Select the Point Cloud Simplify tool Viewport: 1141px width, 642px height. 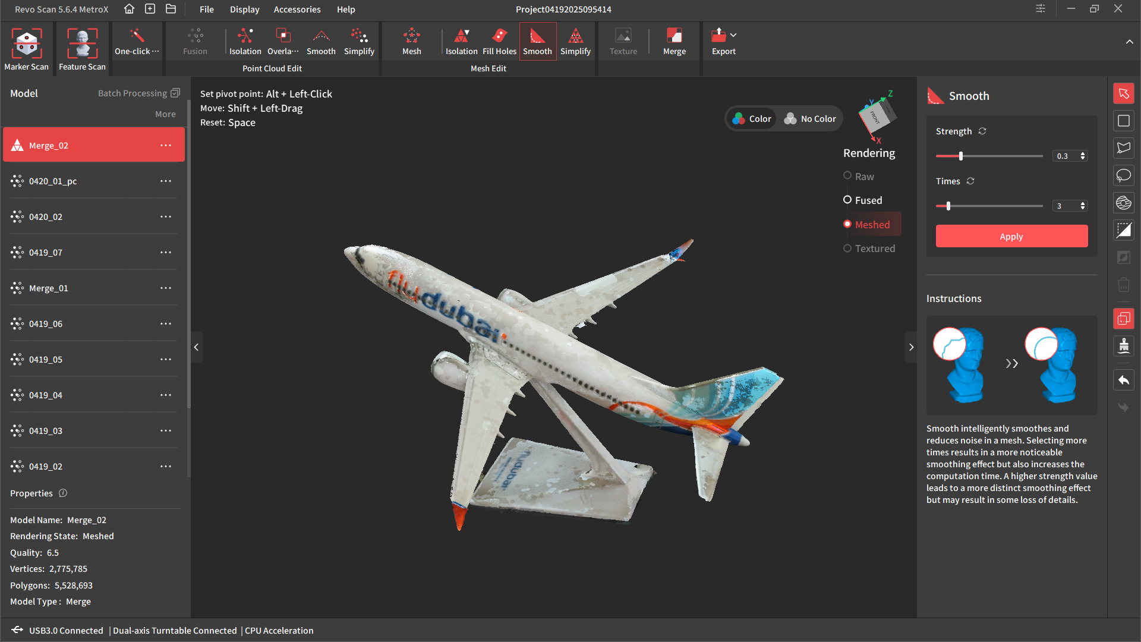pyautogui.click(x=359, y=41)
